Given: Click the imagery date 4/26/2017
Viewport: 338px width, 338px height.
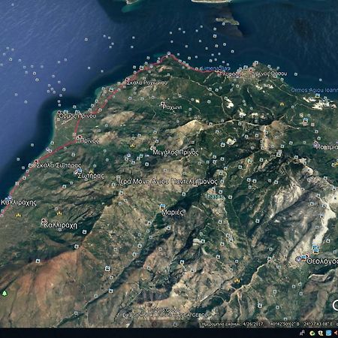Looking at the screenshot, I should (x=252, y=324).
